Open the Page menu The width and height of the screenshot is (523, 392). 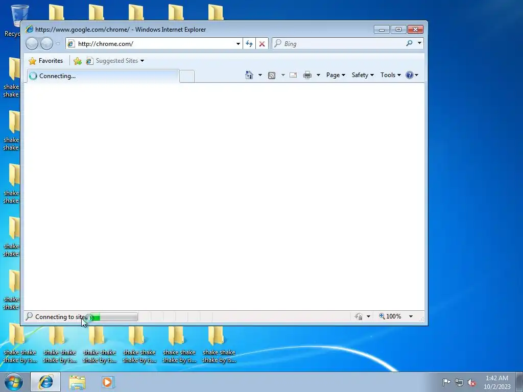pyautogui.click(x=336, y=75)
